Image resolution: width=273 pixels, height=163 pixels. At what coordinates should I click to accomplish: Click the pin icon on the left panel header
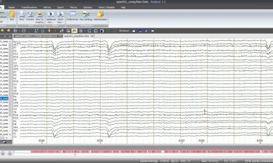[5, 36]
